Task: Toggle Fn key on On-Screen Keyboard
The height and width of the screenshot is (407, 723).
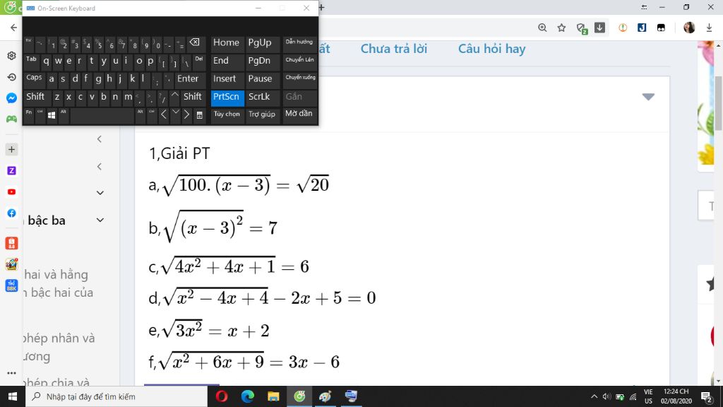Action: pyautogui.click(x=28, y=115)
